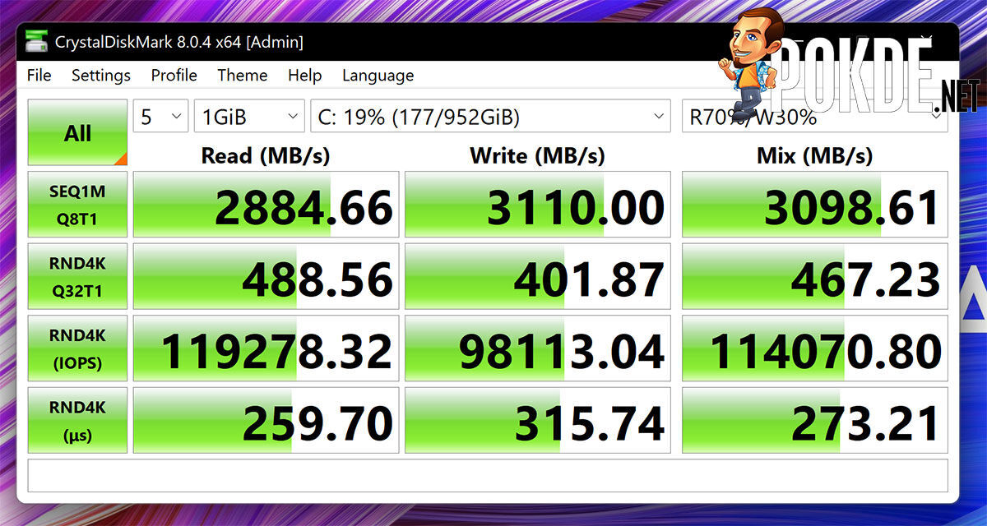This screenshot has width=987, height=526.
Task: Open the Profile menu
Action: (174, 75)
